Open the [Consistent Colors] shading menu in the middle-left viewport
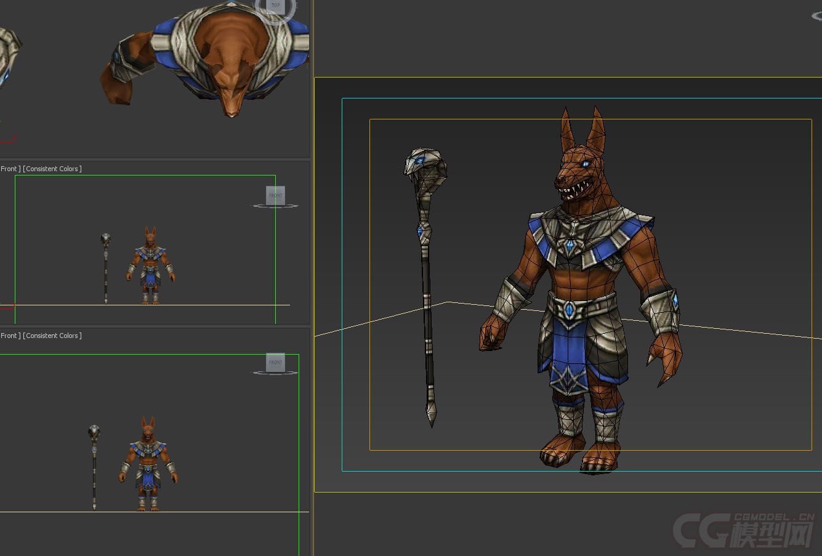Screen dimensions: 822x556 point(53,169)
